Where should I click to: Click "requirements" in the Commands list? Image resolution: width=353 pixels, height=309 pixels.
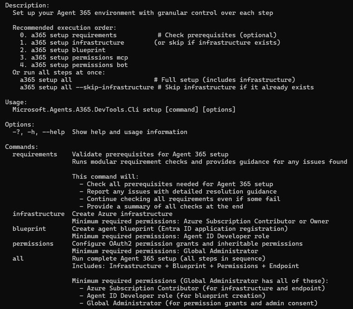34,154
